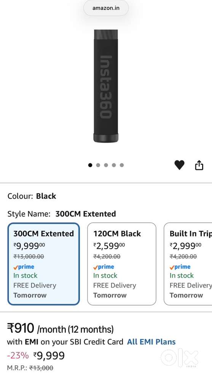
Task: Open All EMI Plans link
Action: pos(151,342)
